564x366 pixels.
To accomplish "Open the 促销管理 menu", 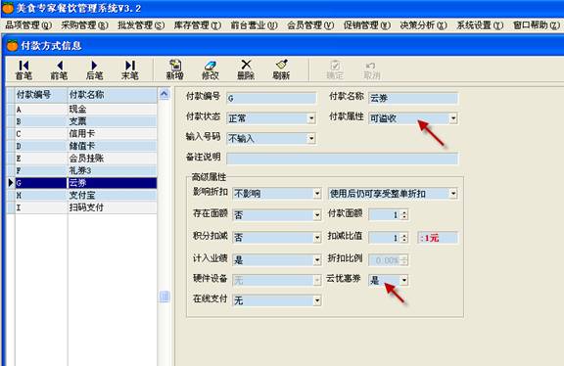I will (x=367, y=25).
